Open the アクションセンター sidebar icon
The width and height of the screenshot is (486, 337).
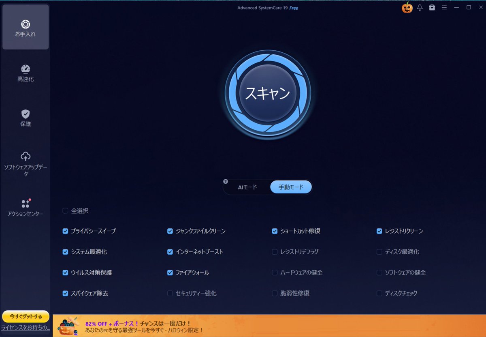pos(26,208)
